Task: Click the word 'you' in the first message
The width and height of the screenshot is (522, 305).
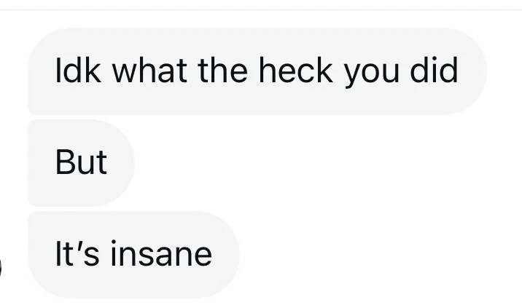Action: 371,74
